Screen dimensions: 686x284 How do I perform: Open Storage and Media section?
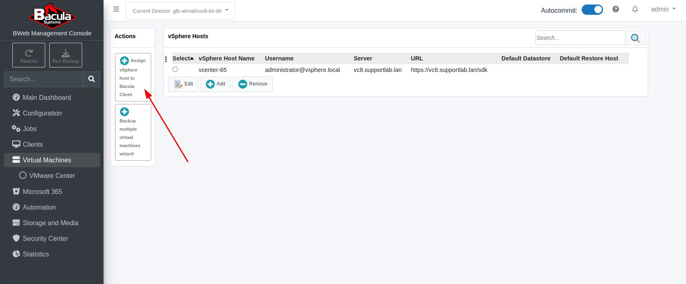pos(52,223)
